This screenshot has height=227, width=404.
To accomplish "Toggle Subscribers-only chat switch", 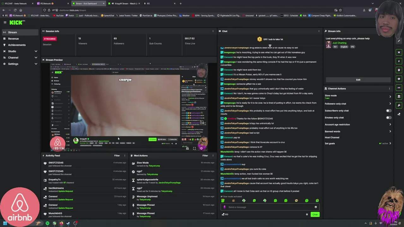I will point(389,111).
